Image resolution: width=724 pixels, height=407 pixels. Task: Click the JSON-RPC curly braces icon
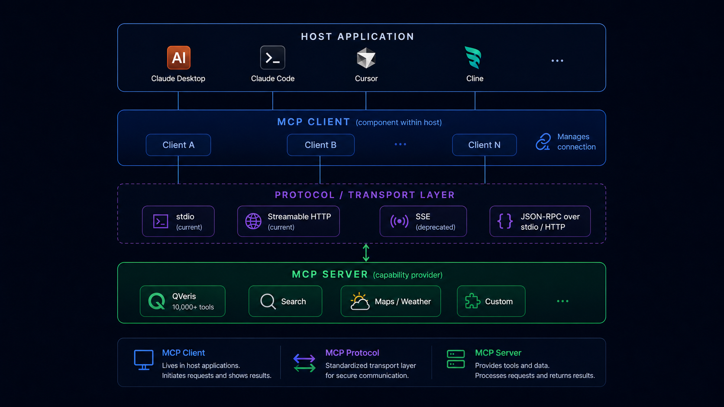coord(505,221)
